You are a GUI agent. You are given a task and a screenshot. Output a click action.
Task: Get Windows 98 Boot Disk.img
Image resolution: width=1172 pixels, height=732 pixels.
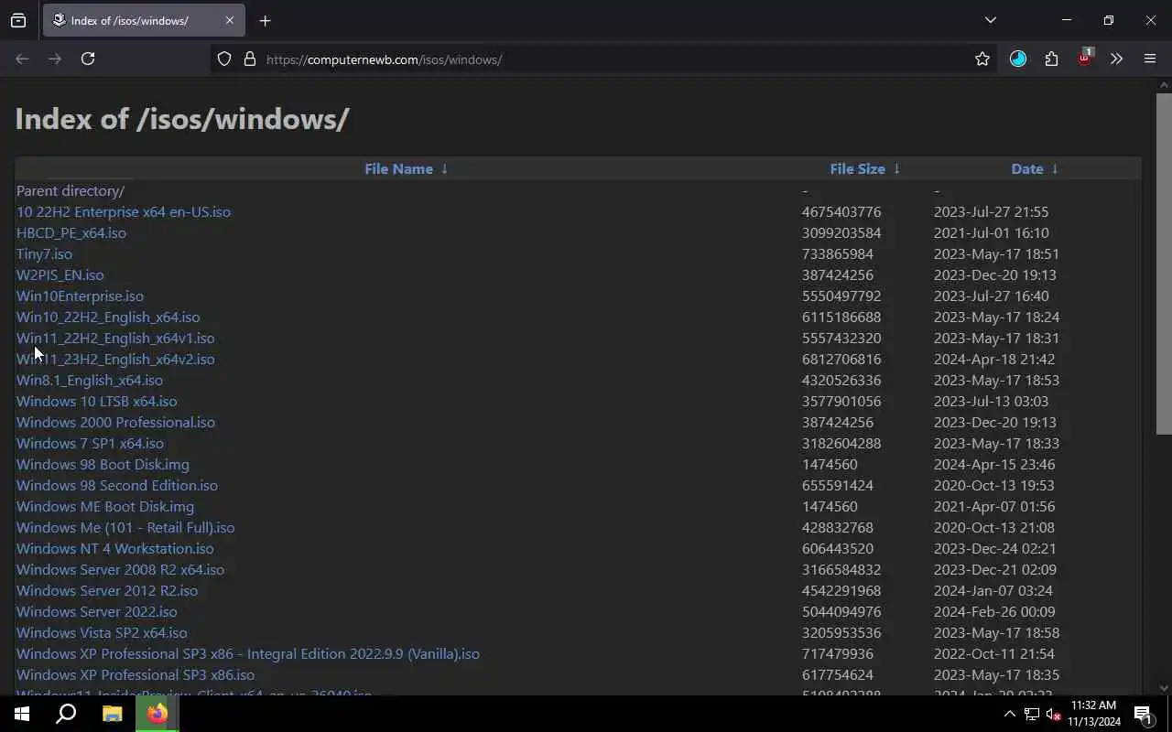tap(103, 464)
